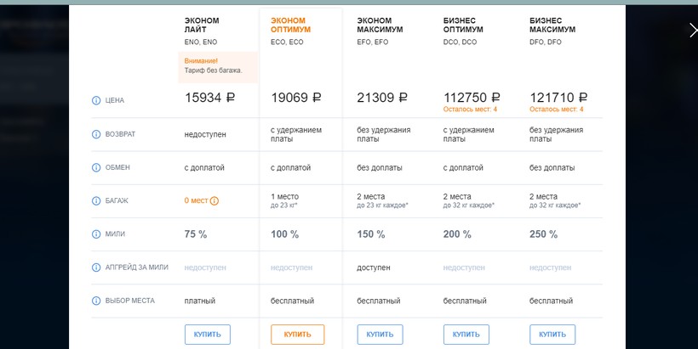Buy the Бизнес Оптимум fare
Viewport: 698px width, 349px height.
466,335
